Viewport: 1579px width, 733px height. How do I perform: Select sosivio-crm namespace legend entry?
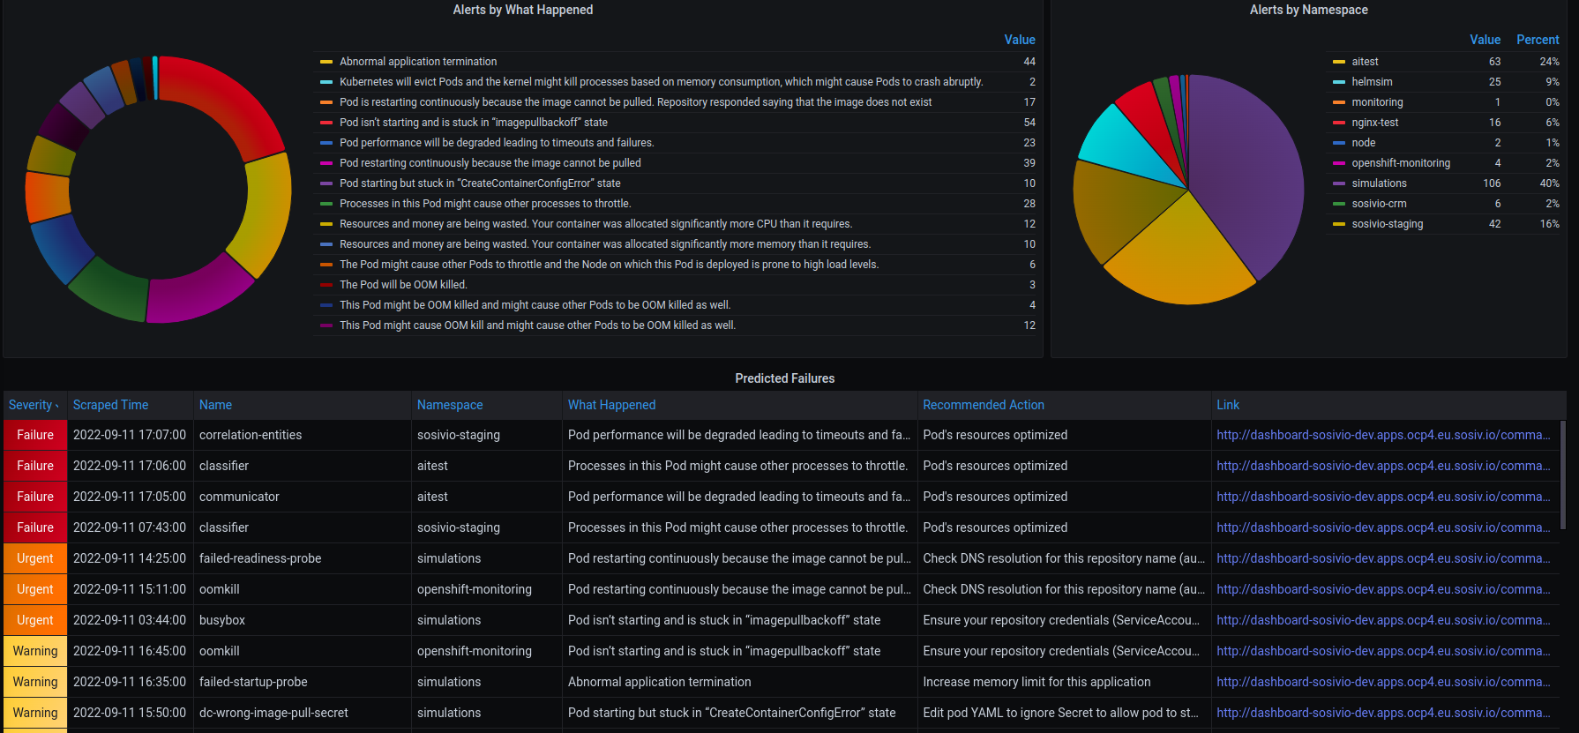pos(1379,204)
